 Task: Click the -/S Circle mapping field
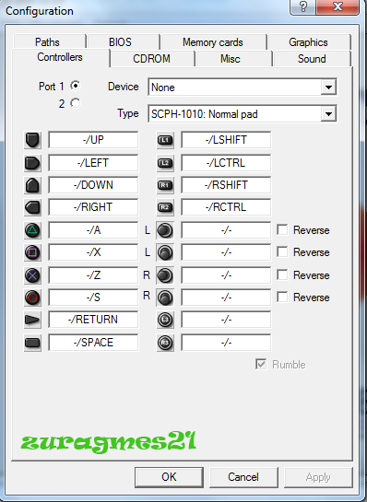point(93,298)
